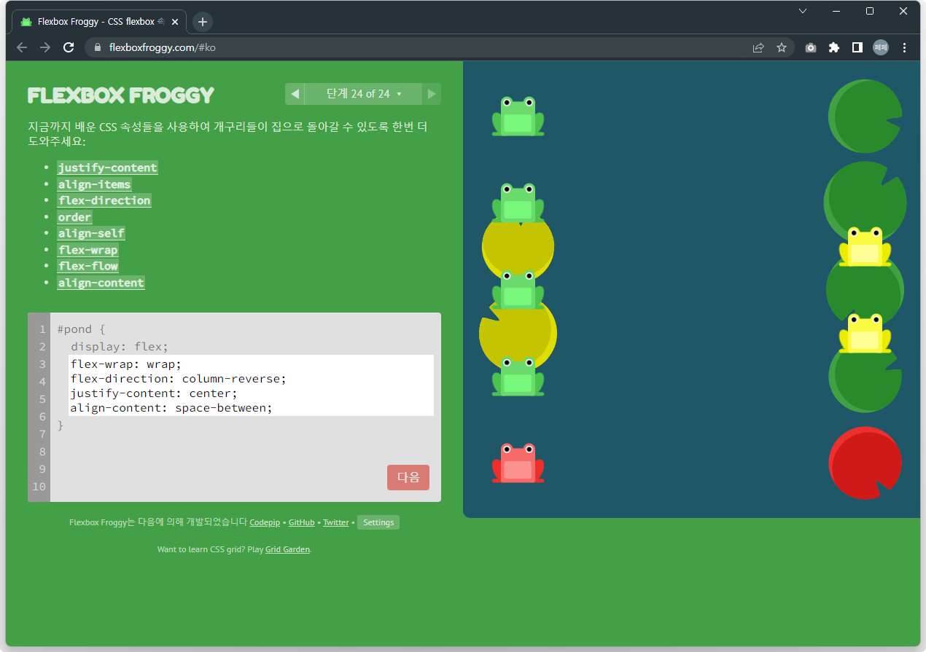The image size is (926, 652).
Task: Open the Grid Garden link
Action: [287, 549]
